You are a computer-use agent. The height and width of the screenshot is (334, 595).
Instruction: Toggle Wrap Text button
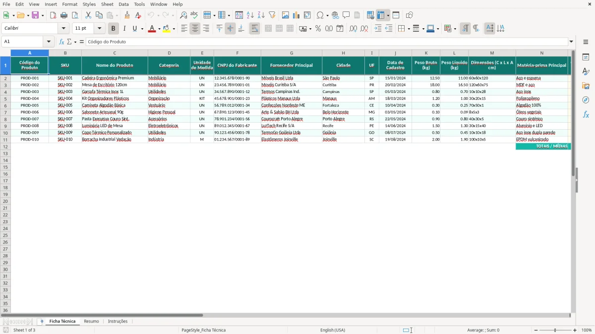(255, 29)
